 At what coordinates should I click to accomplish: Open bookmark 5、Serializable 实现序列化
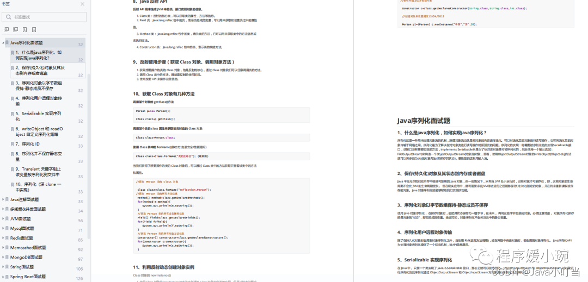[x=38, y=116]
